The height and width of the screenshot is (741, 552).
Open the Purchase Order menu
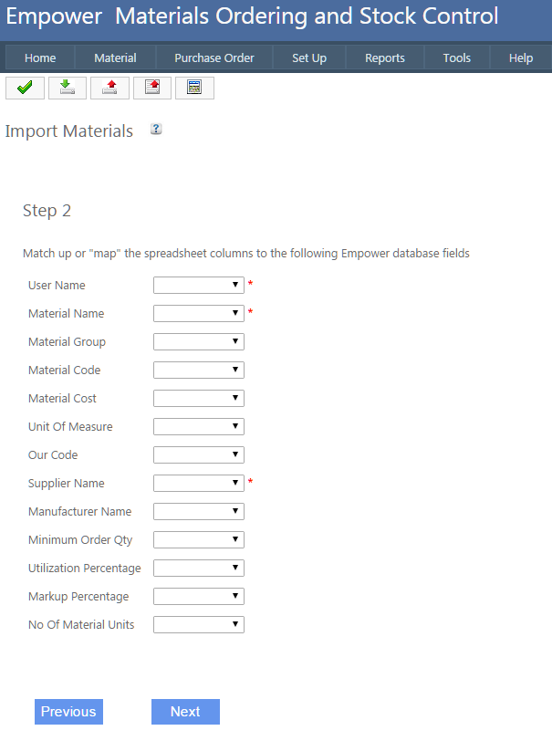[214, 57]
